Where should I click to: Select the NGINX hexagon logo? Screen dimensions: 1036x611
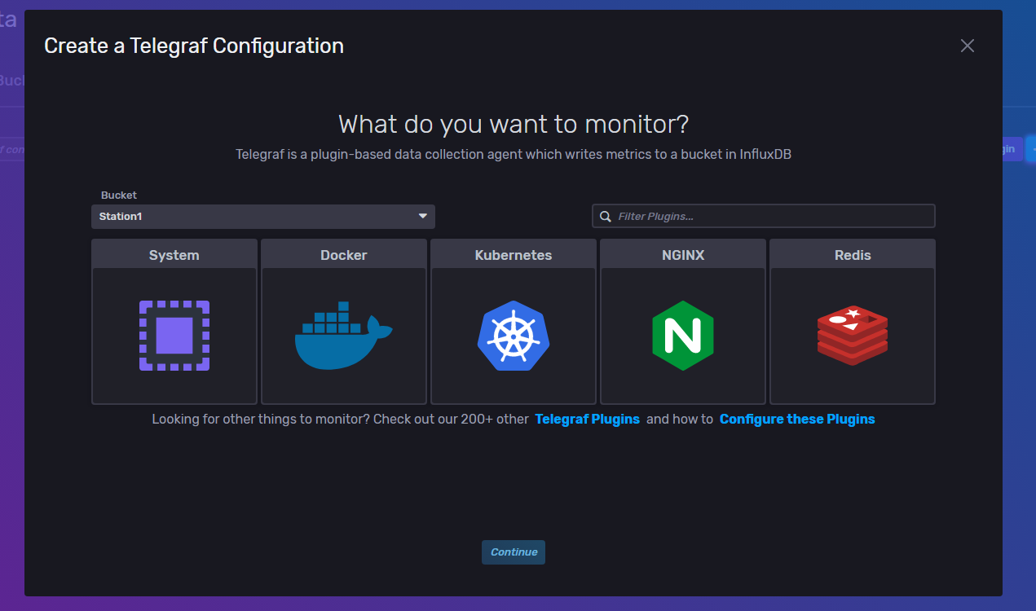click(x=683, y=336)
